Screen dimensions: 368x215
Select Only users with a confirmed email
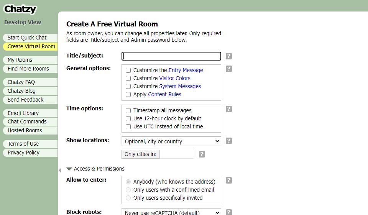pyautogui.click(x=128, y=190)
